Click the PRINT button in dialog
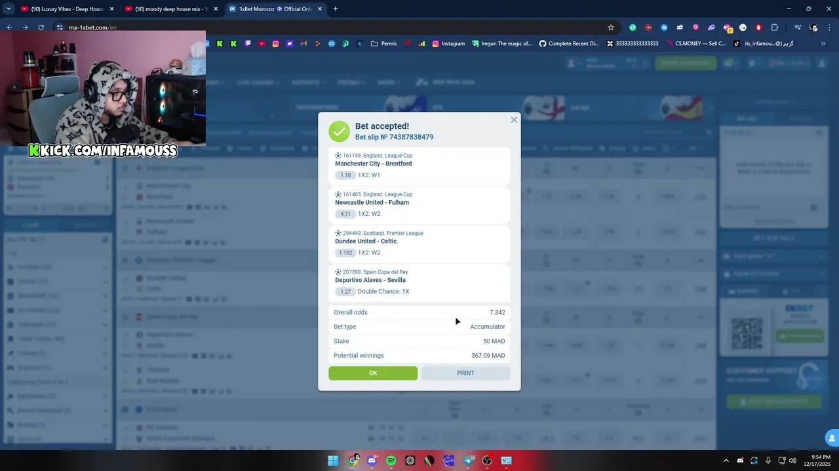Image resolution: width=839 pixels, height=471 pixels. (465, 373)
